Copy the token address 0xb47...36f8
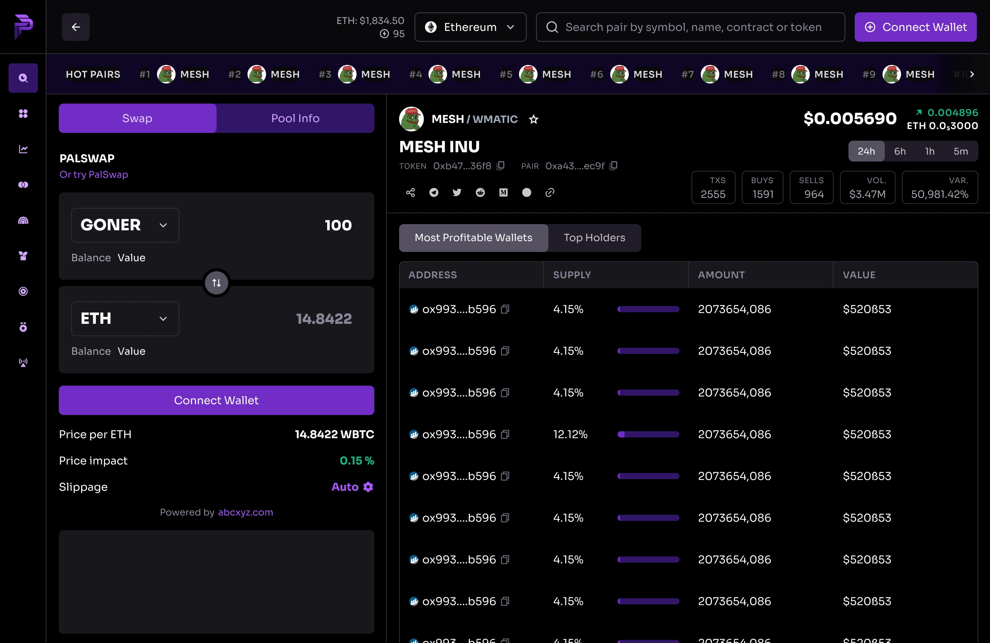Viewport: 990px width, 643px height. [501, 166]
